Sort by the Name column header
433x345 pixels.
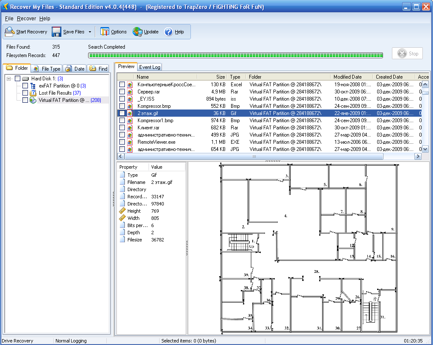coord(165,77)
